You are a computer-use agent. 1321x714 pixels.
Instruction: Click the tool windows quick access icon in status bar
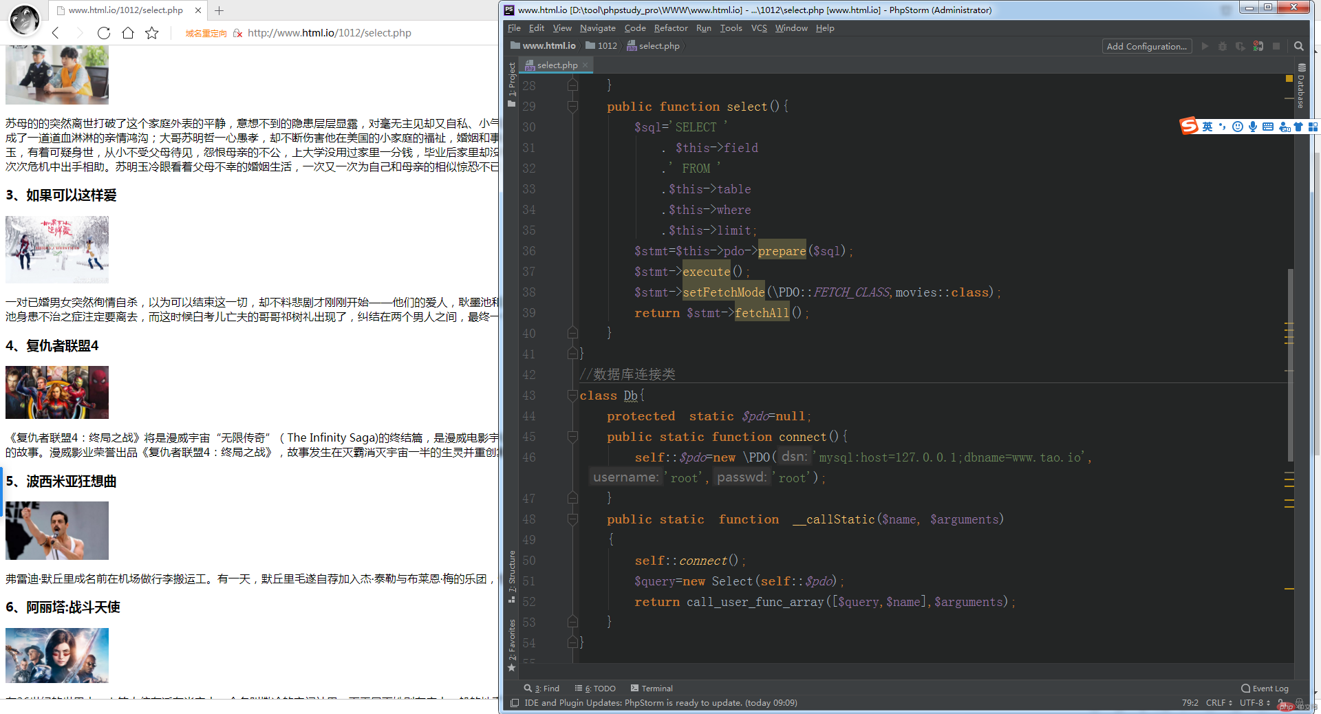point(515,703)
